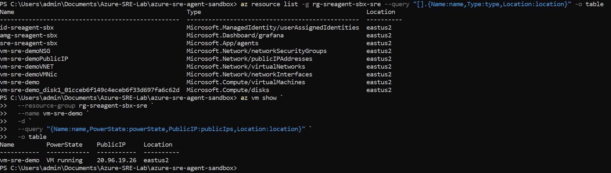This screenshot has width=611, height=173.
Task: Select resource name vm-sre-demoPublicIP
Action: point(34,59)
